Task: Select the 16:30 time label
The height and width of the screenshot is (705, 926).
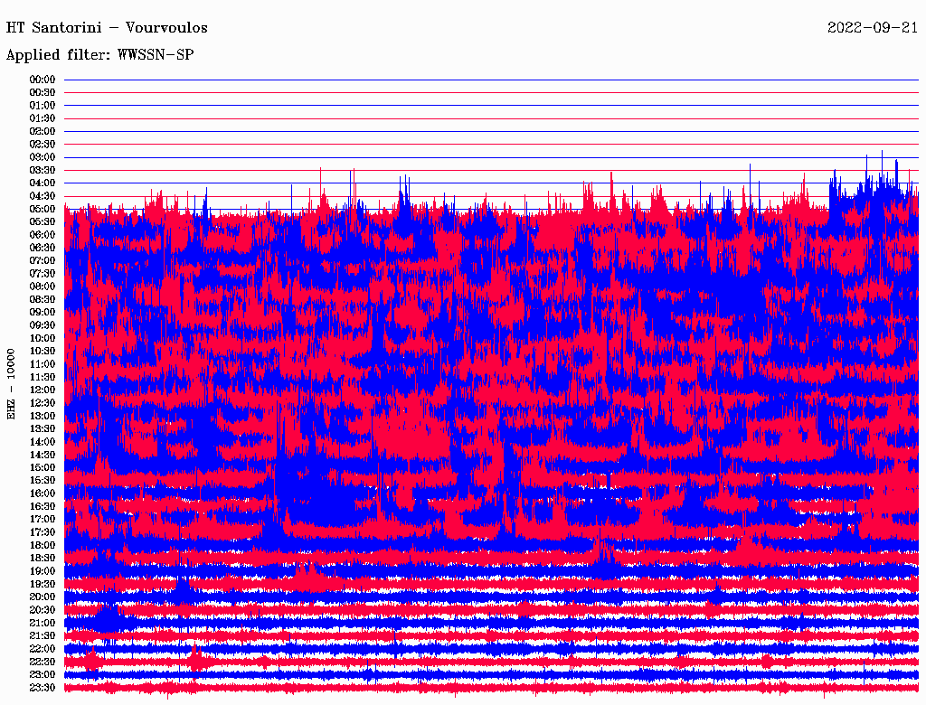Action: pyautogui.click(x=43, y=507)
